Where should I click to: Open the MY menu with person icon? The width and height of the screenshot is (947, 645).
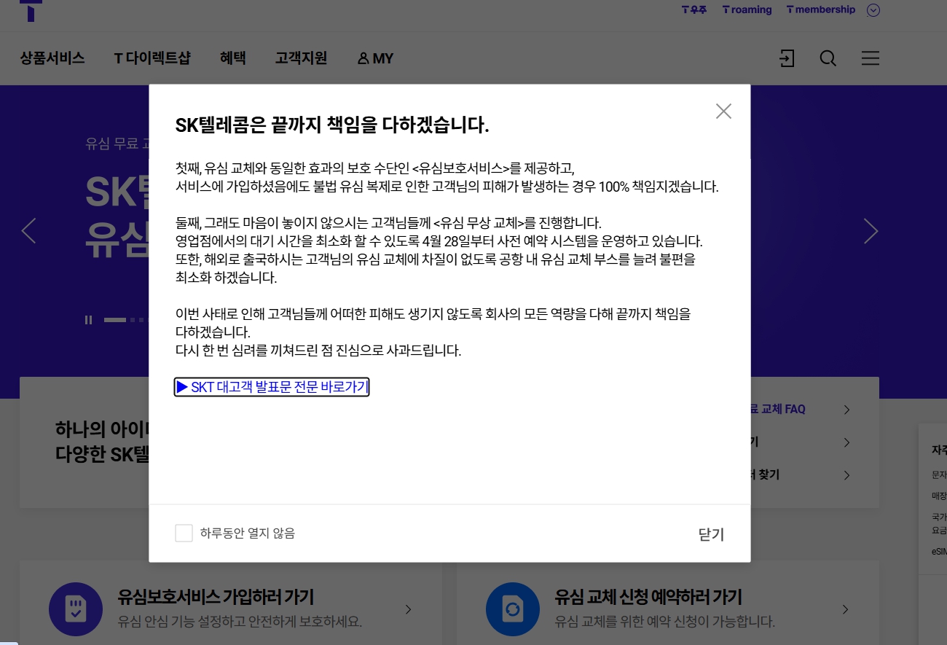coord(375,58)
